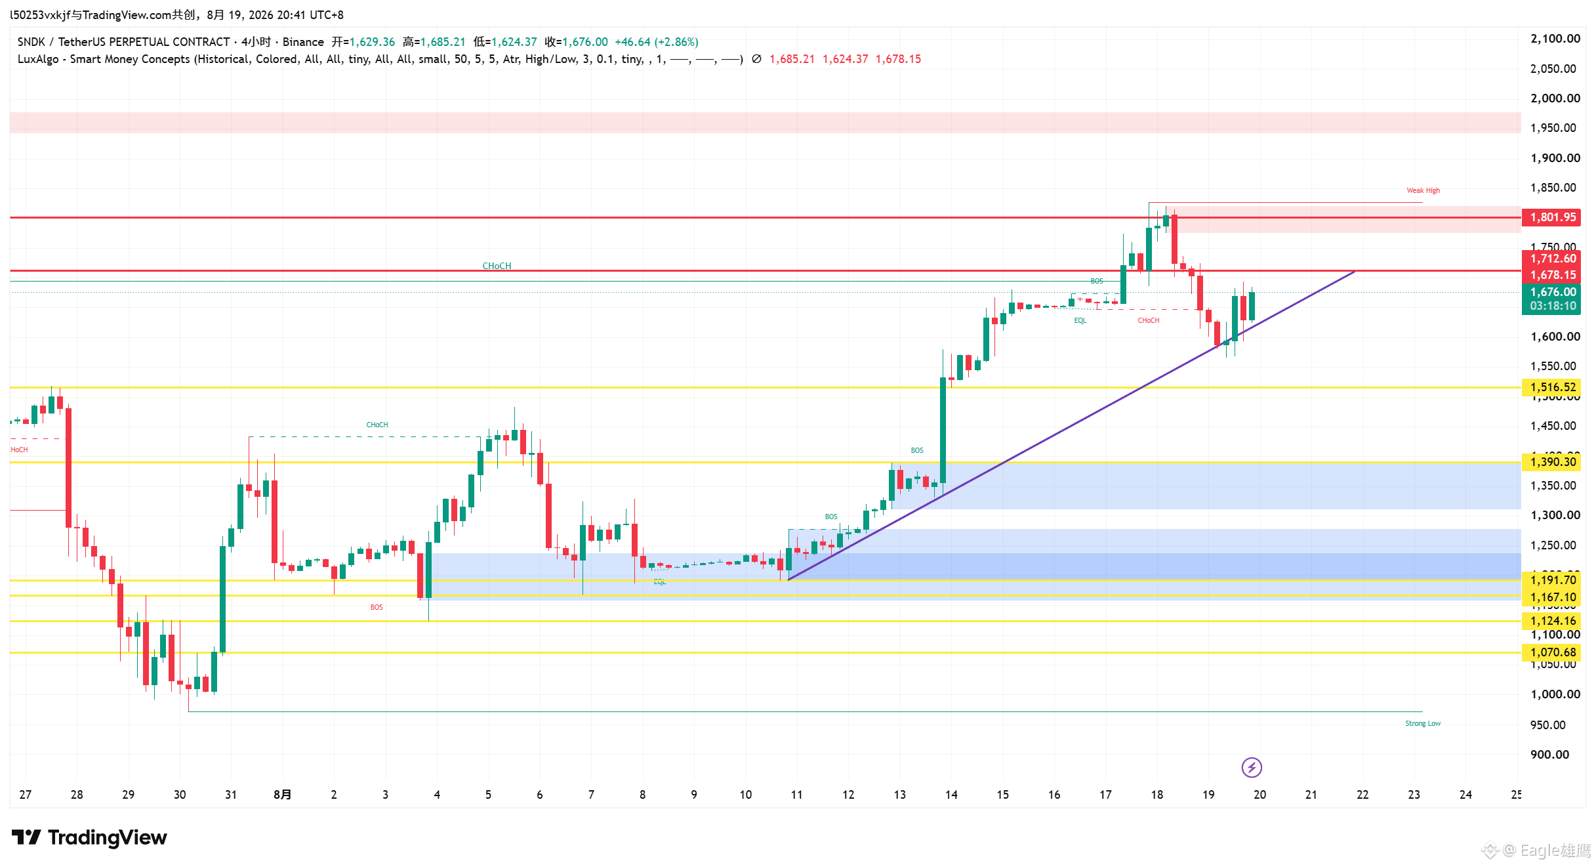Click the green 1,676.00 current price tag

click(x=1553, y=292)
